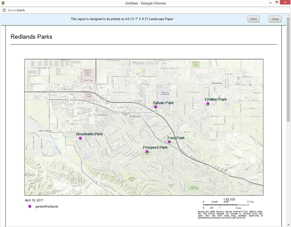Screen dimensions: 291x227
Task: Click the Brookside Park map label
Action: (89, 134)
